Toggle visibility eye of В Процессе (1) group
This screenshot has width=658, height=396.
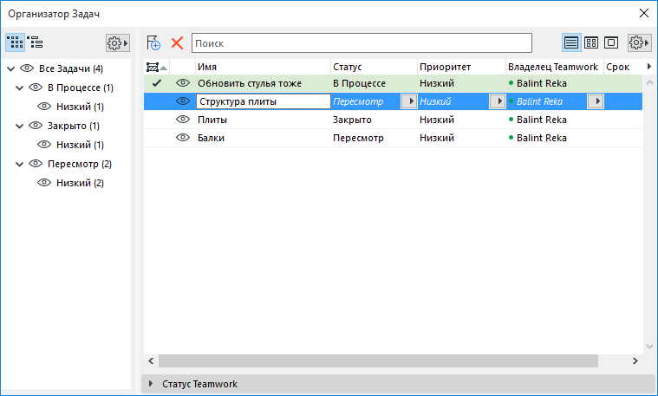(x=36, y=88)
